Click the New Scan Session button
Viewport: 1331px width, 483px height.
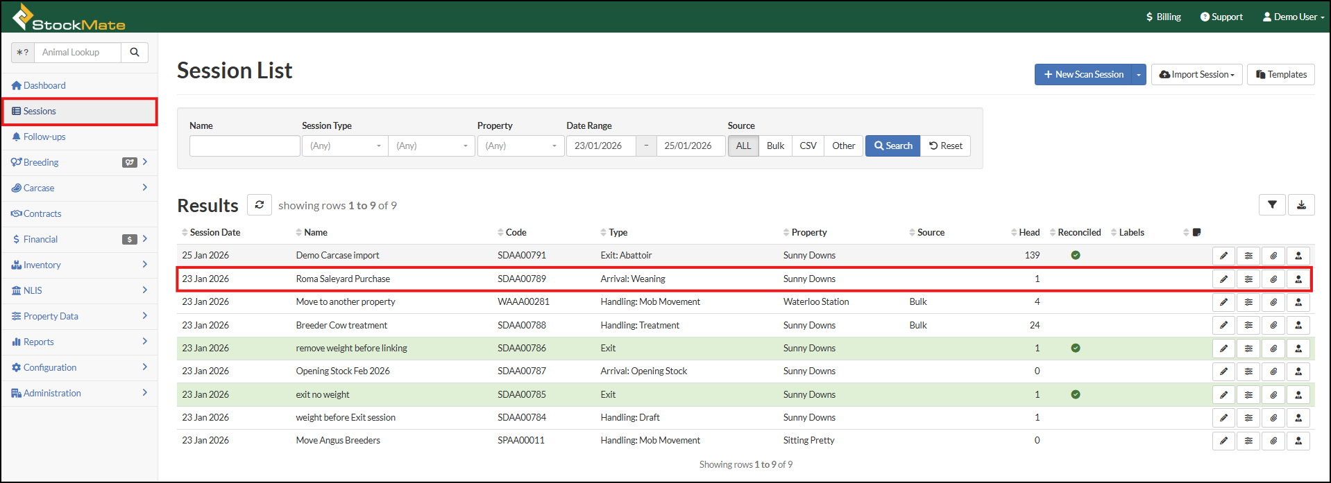tap(1083, 75)
